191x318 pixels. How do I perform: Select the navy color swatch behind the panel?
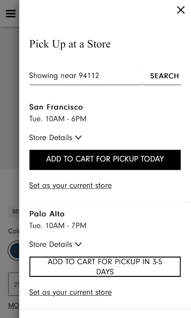(x=14, y=251)
